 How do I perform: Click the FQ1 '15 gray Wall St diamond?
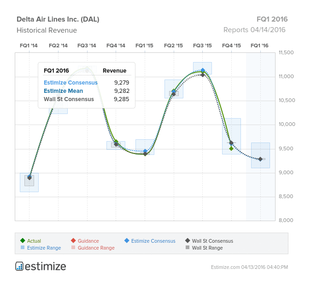[x=145, y=154]
